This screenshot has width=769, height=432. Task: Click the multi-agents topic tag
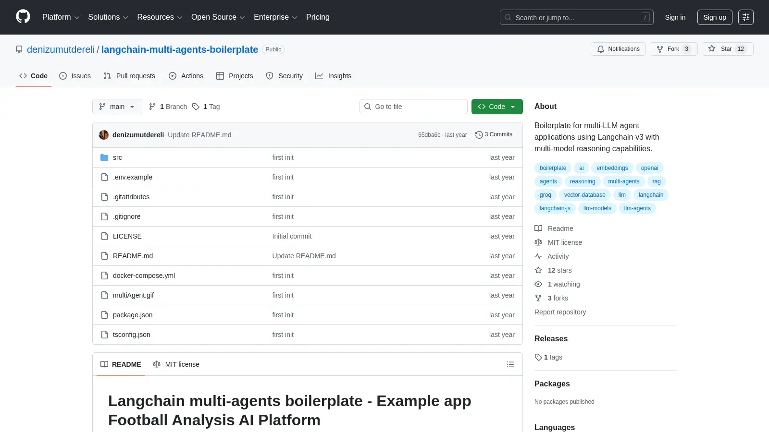click(x=624, y=181)
